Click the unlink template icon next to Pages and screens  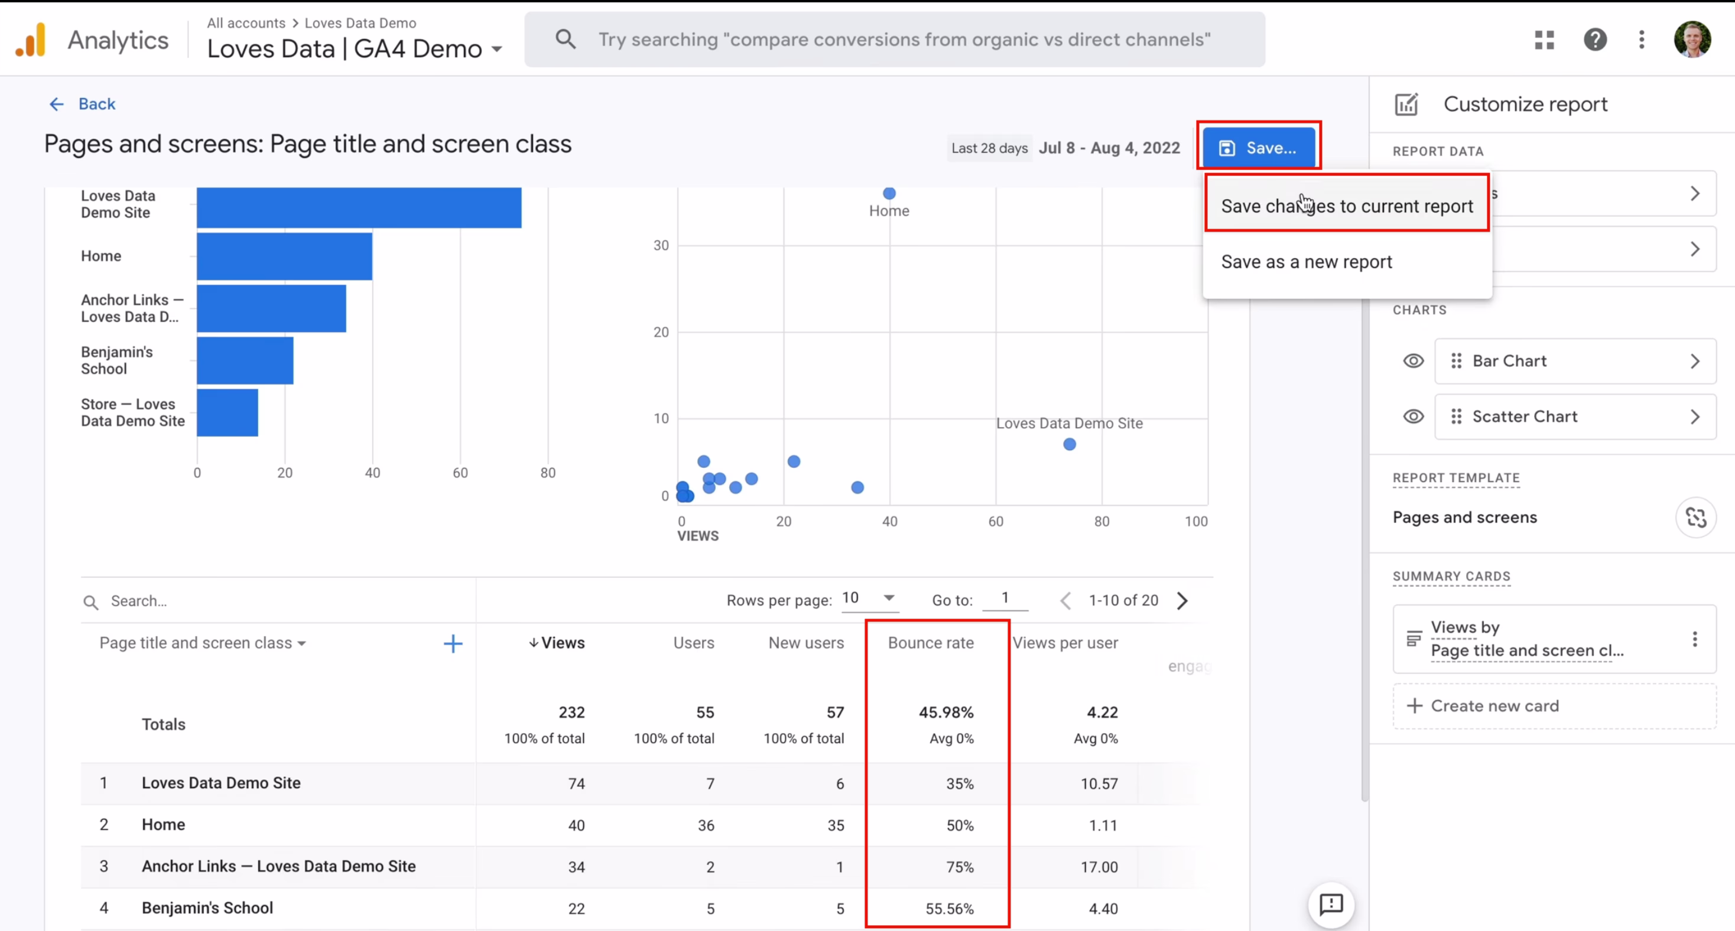pyautogui.click(x=1697, y=517)
